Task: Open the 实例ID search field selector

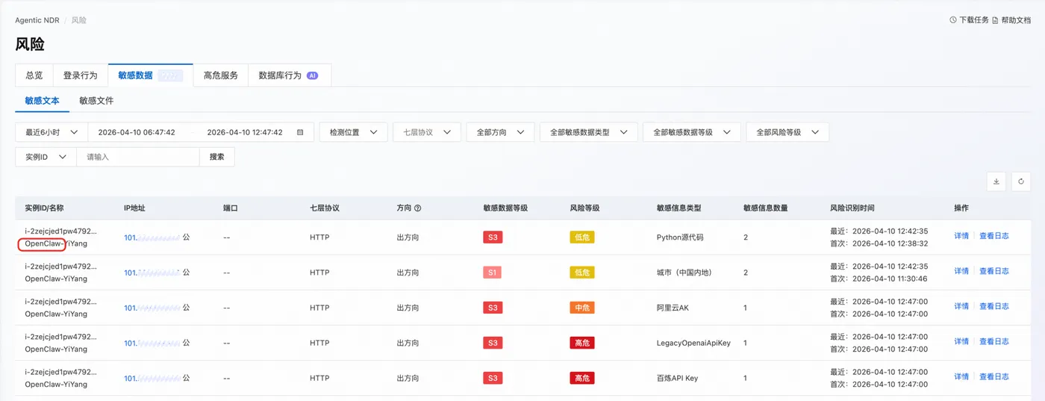Action: 46,157
